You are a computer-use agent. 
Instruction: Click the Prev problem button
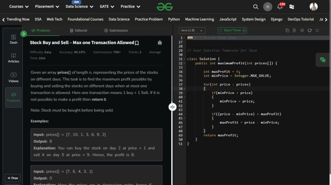point(13,178)
